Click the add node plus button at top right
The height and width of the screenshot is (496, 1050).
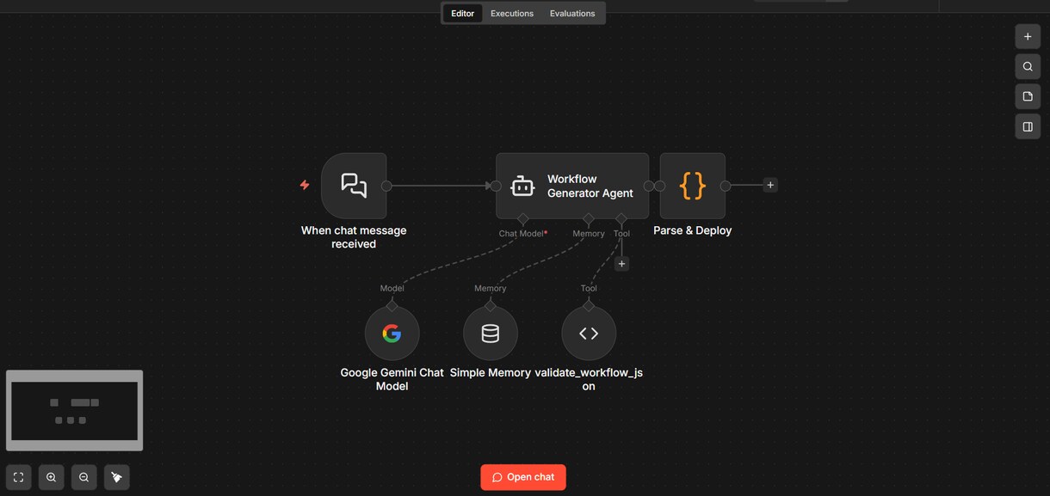coord(1028,37)
